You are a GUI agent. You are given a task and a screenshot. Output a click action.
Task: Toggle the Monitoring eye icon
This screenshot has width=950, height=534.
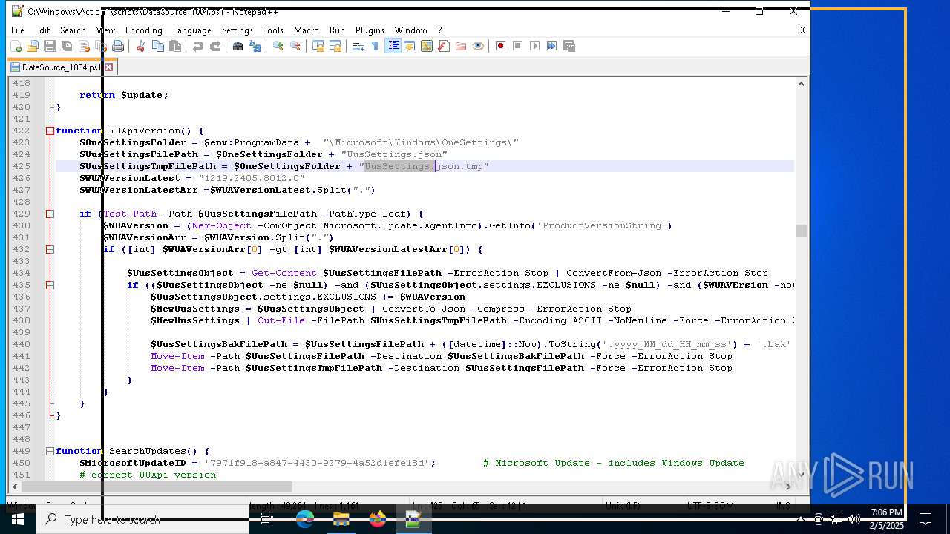tap(477, 46)
